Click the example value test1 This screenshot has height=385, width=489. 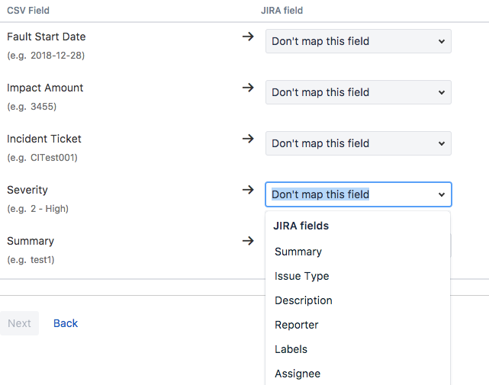[41, 260]
